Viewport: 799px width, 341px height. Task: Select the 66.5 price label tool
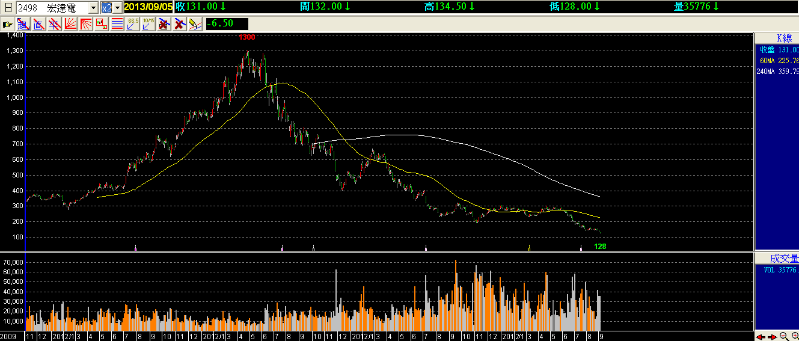coord(133,24)
